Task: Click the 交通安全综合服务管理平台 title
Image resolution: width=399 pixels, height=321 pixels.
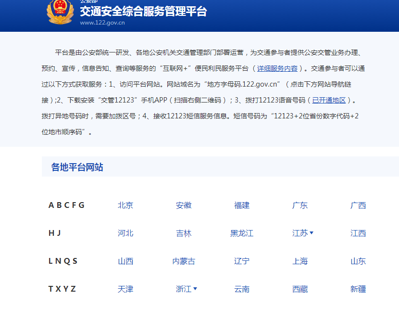Action: coord(143,12)
